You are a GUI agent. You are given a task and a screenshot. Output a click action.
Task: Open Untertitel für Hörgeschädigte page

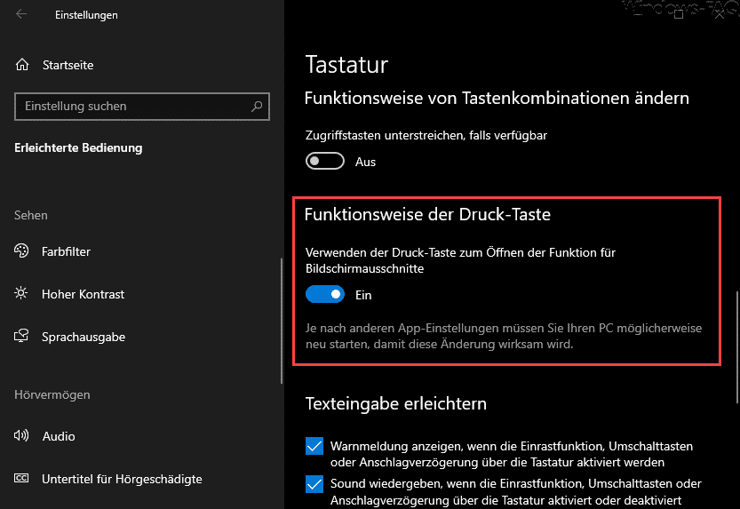[x=122, y=479]
